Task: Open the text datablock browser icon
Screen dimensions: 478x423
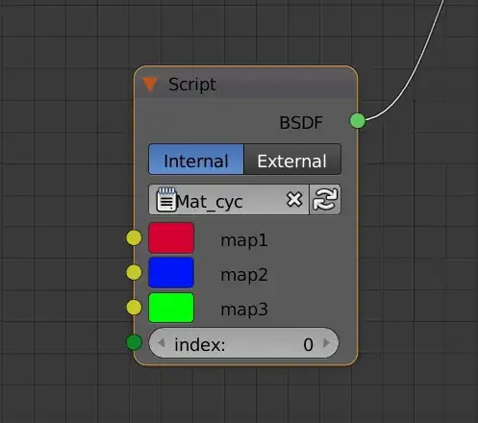Action: click(166, 200)
